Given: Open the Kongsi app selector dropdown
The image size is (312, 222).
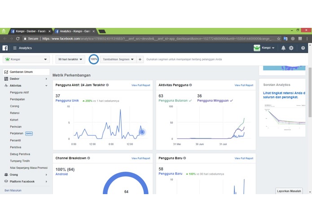Looking at the screenshot, I should tap(26, 59).
